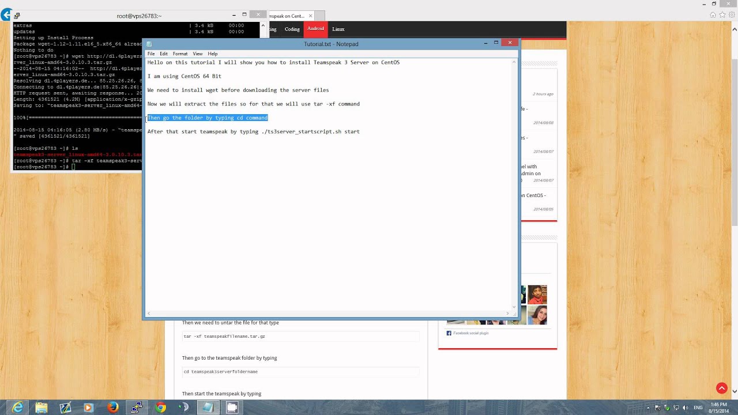Viewport: 738px width, 415px height.
Task: Click the first line 'Hello on this tutorial'
Action: pyautogui.click(x=273, y=62)
